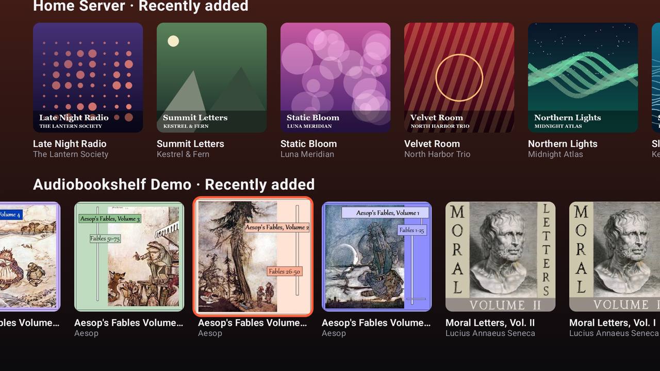The image size is (660, 371).
Task: Click the "Velvet Room" title beneath its cover
Action: point(432,144)
